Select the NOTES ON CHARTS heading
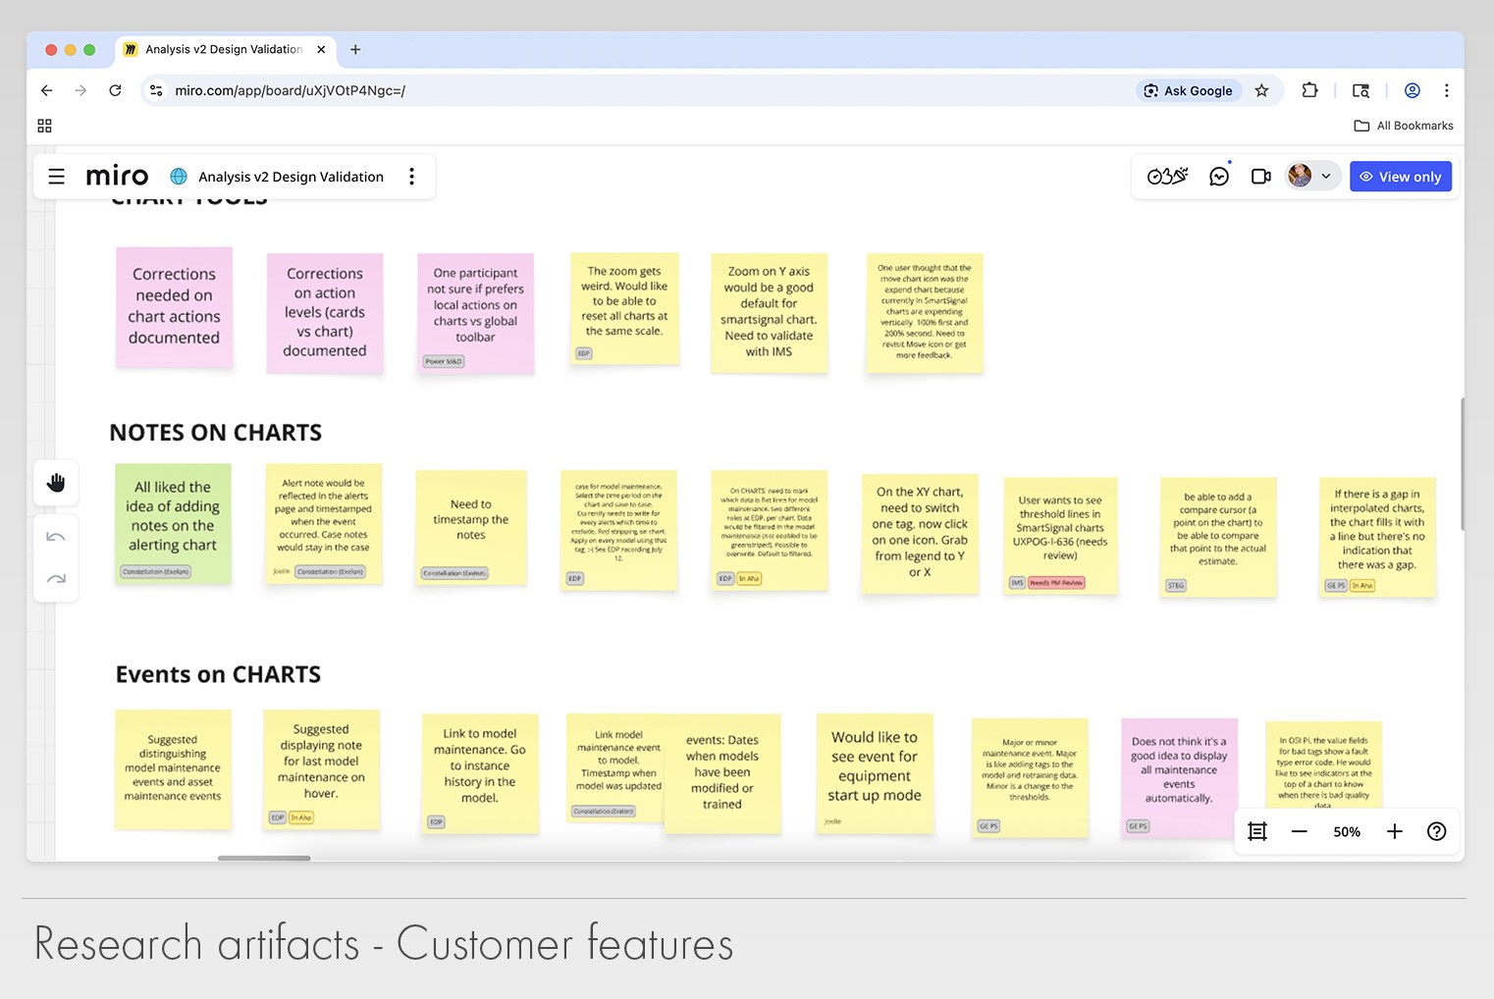1494x999 pixels. pos(216,433)
